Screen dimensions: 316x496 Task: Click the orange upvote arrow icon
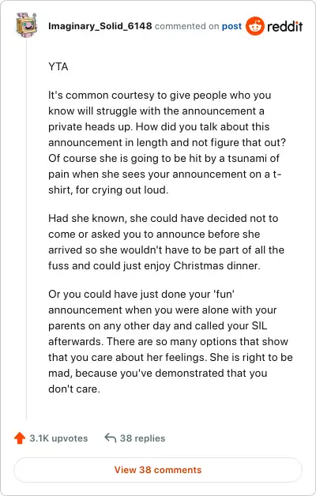pos(20,438)
